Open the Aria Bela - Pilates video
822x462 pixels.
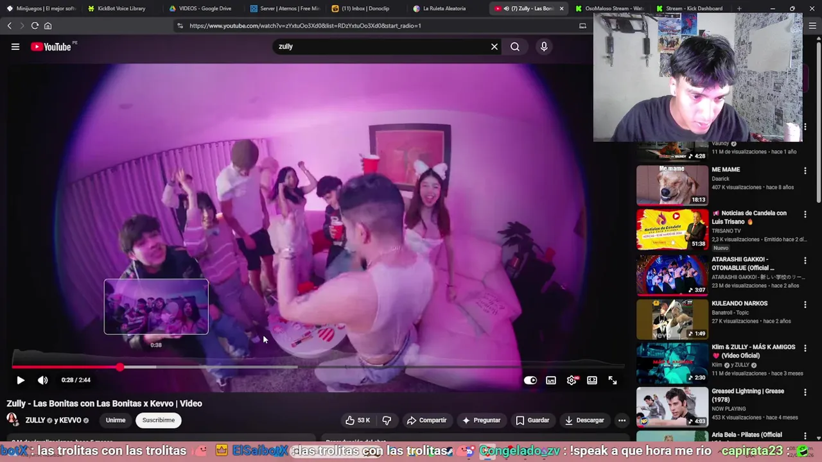point(747,435)
